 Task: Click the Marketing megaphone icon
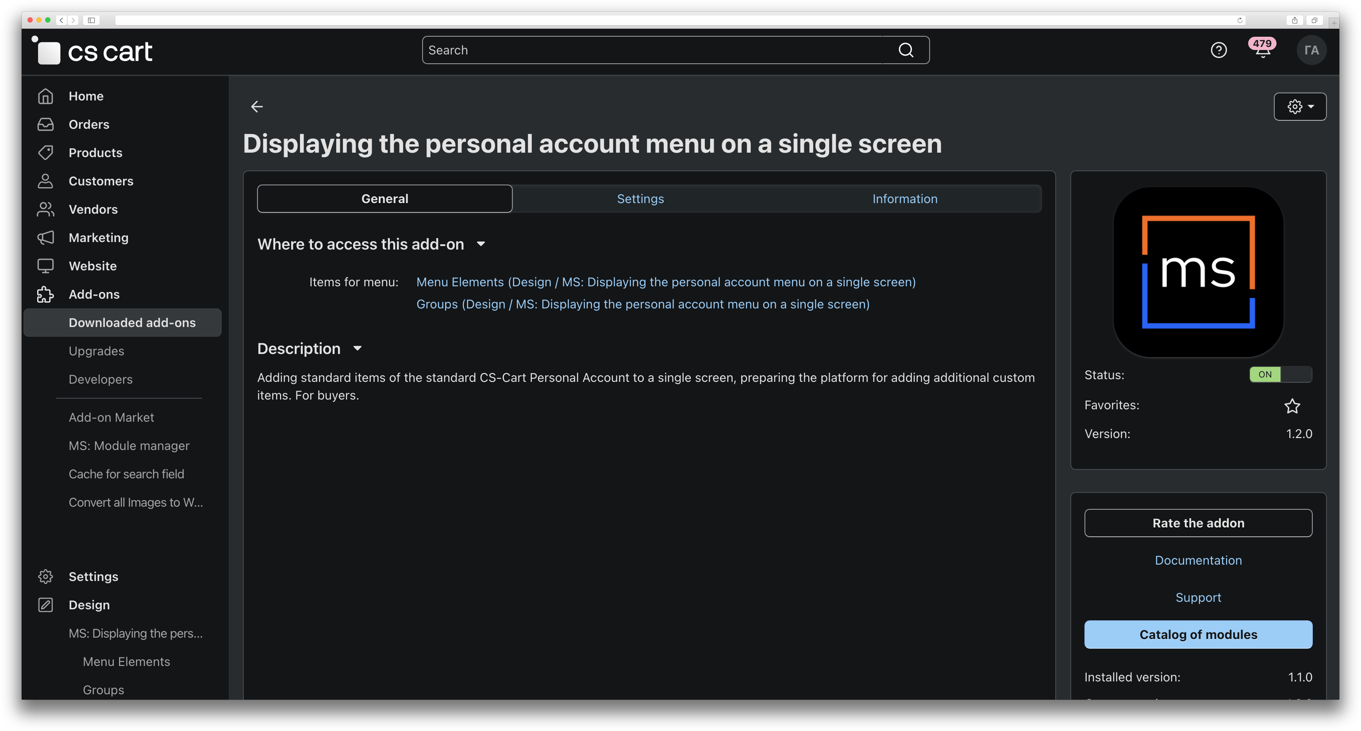[46, 238]
